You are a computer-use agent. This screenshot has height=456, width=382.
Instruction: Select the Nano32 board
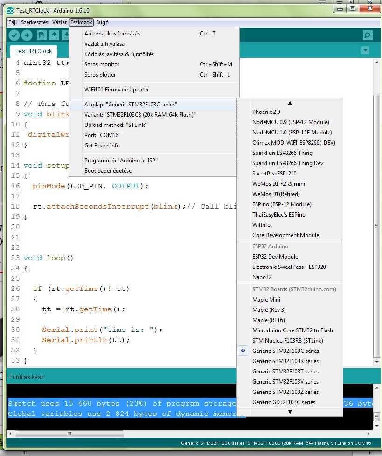tap(290, 277)
